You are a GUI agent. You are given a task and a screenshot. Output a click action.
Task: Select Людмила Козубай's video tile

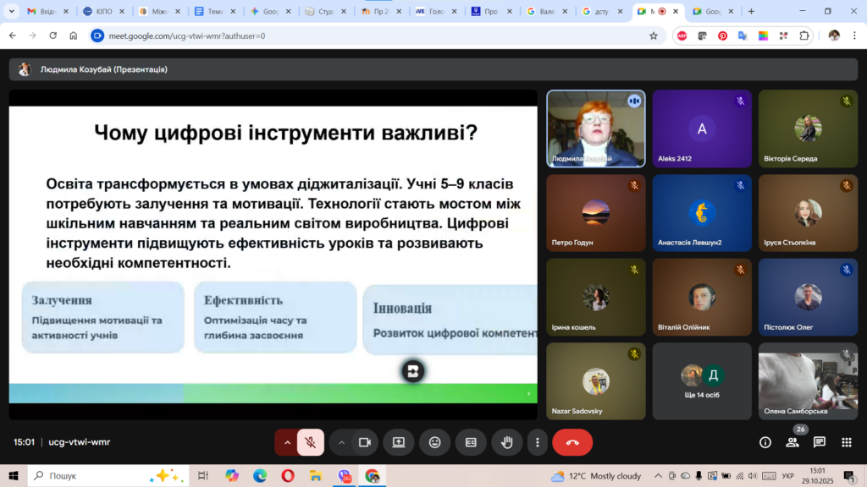(596, 129)
